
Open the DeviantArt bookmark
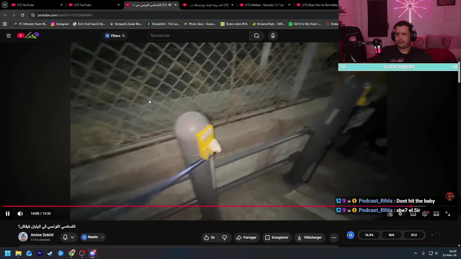coord(163,24)
